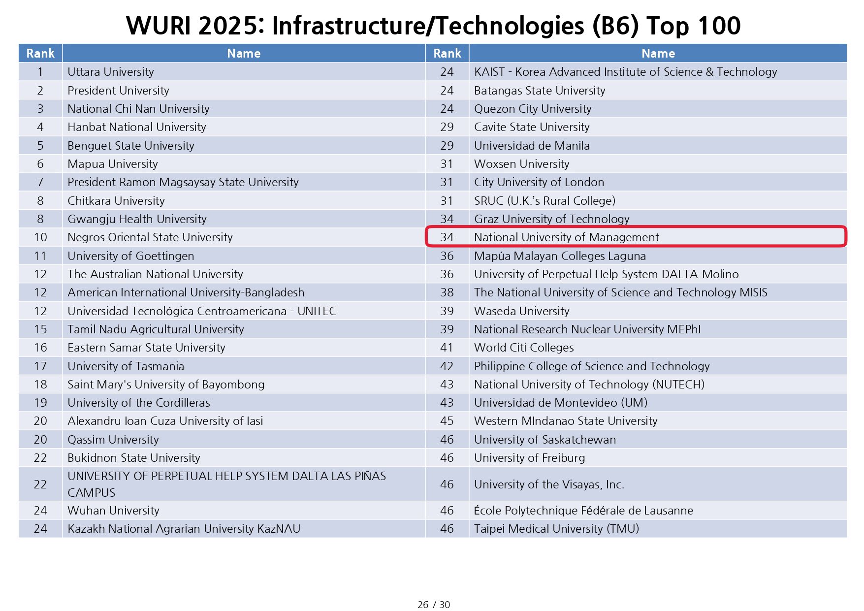The width and height of the screenshot is (864, 611).
Task: Click rank '45' beside Western MIndanao State University
Action: click(x=447, y=421)
